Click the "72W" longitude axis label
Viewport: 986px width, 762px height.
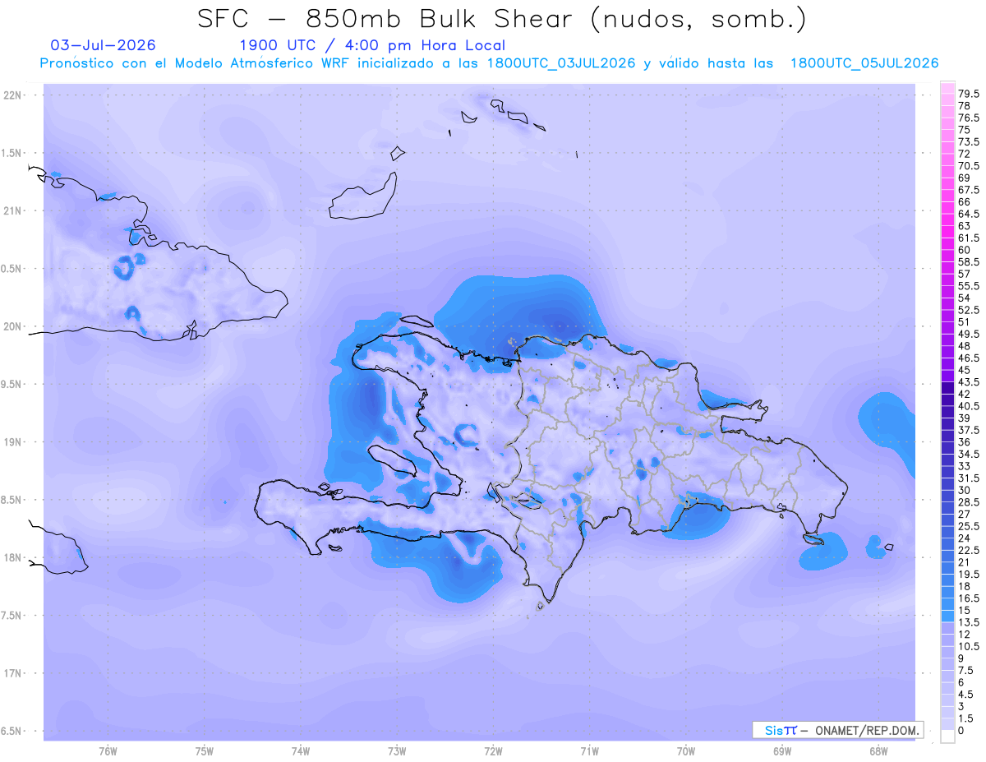493,751
